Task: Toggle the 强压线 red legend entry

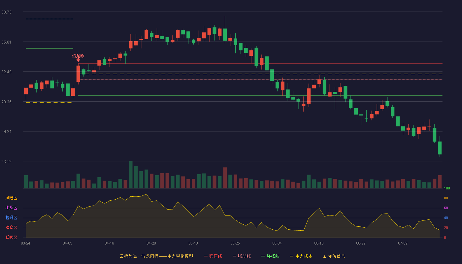Action: click(x=213, y=256)
